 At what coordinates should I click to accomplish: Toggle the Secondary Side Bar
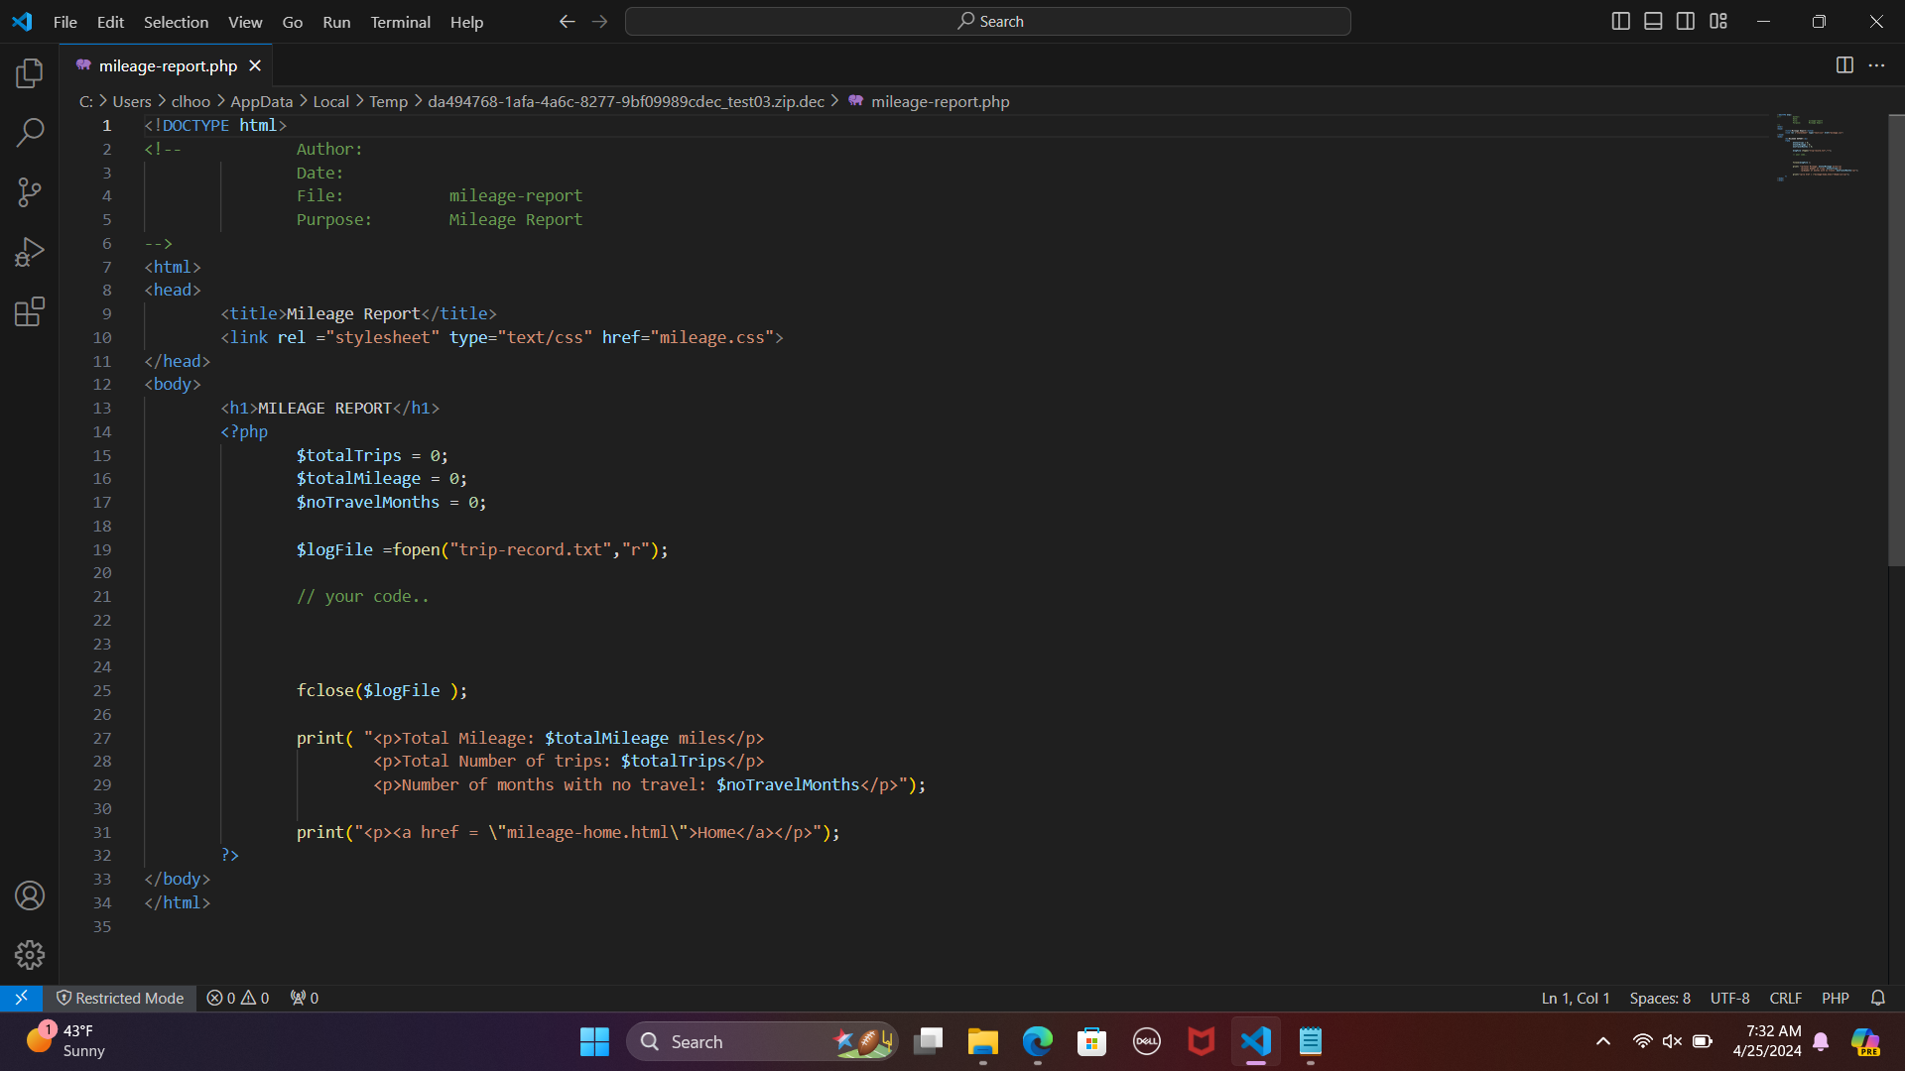coord(1685,20)
